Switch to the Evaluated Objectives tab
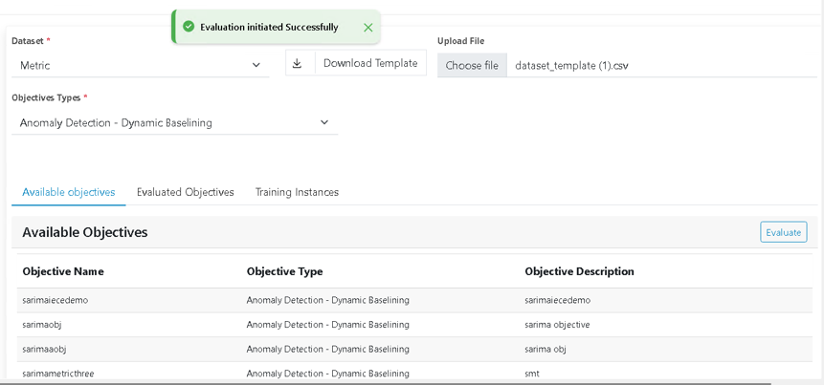The width and height of the screenshot is (824, 385). 185,192
